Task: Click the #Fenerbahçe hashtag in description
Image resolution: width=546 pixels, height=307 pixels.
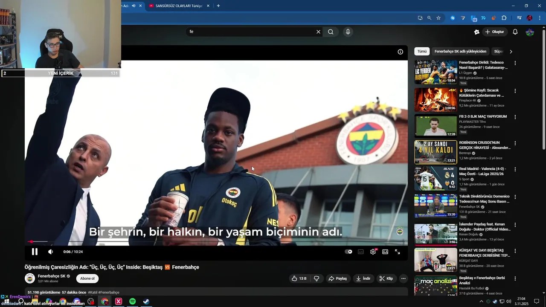Action: point(109,293)
